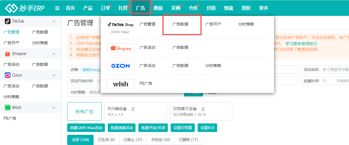The height and width of the screenshot is (145, 349).
Task: Click 设置ROI button
Action: 207,128
